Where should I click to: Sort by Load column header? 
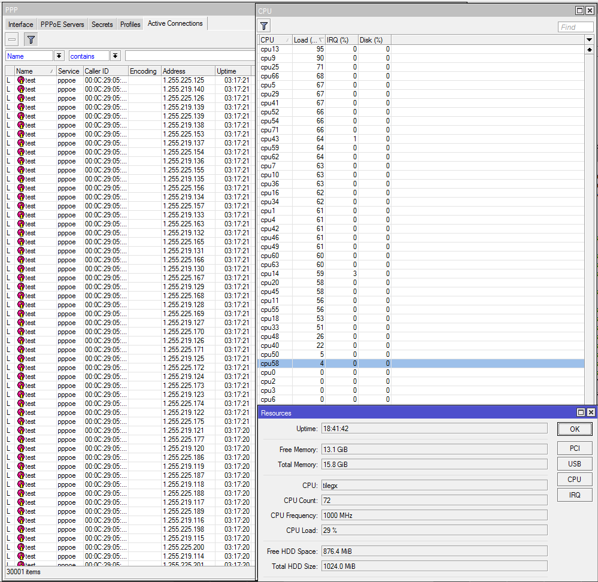coord(308,40)
